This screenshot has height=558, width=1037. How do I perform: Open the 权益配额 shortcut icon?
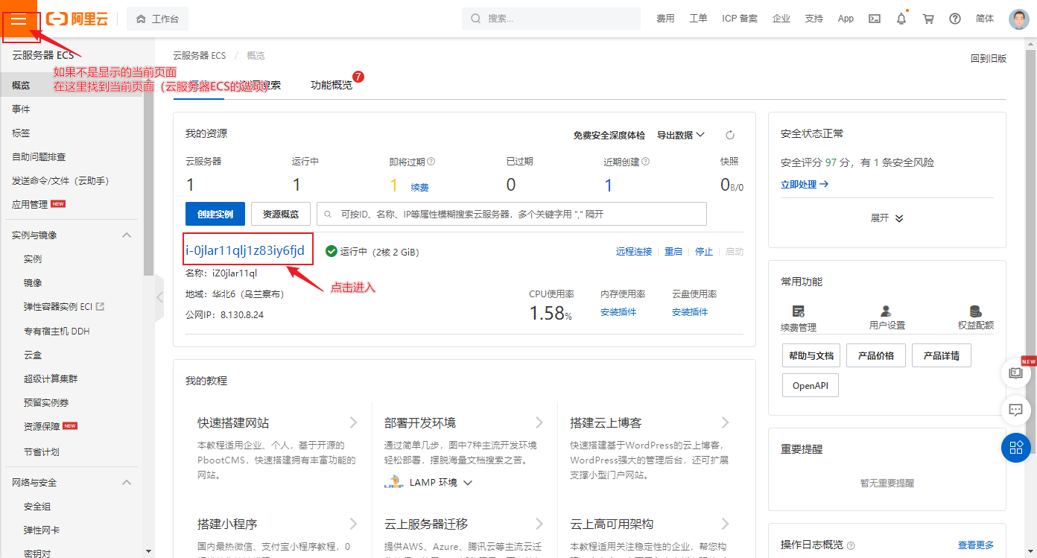[x=975, y=311]
